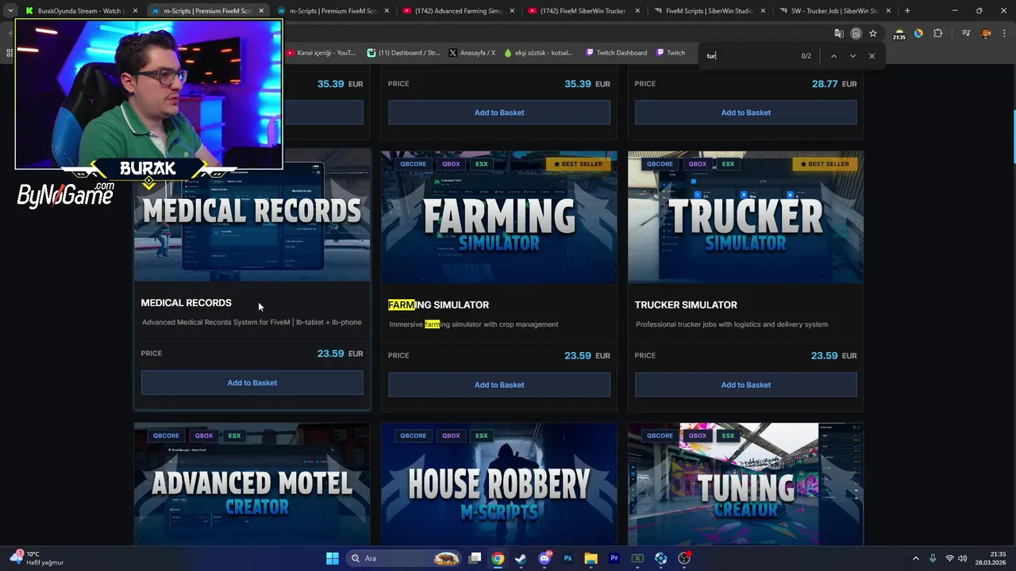Close the BurakOyunda Stream tab
Image resolution: width=1016 pixels, height=571 pixels.
(135, 11)
